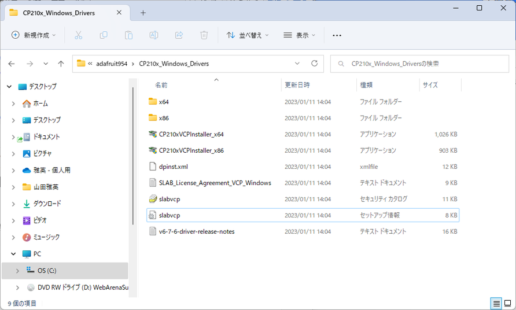Click the xmlfile type cell

(x=368, y=167)
